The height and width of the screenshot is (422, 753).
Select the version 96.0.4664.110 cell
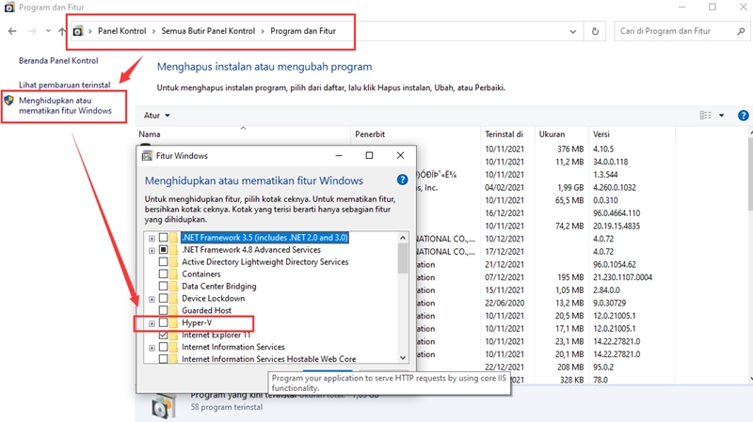617,213
